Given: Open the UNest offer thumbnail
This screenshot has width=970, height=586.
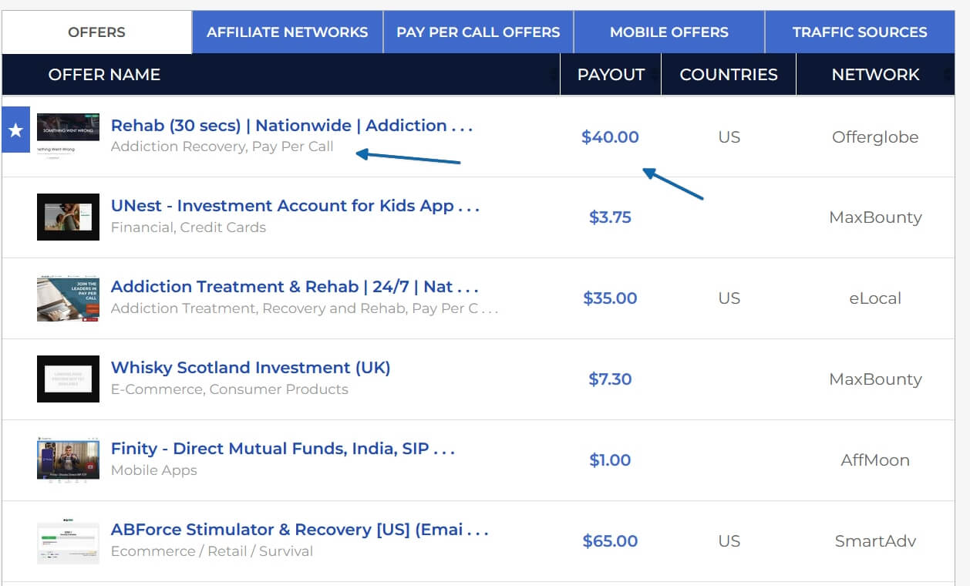Looking at the screenshot, I should (68, 217).
